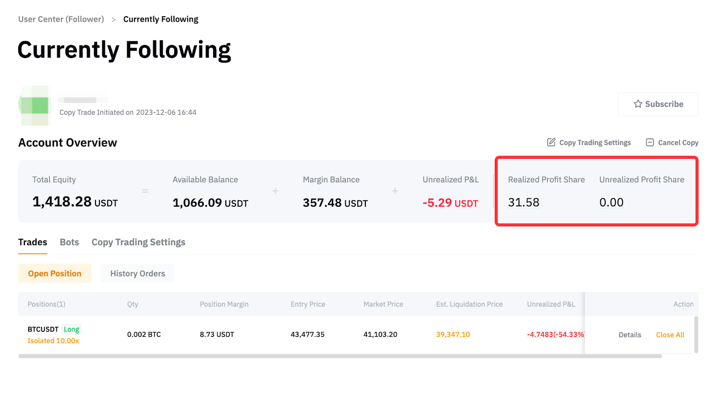
Task: Select the Open Position filter
Action: pyautogui.click(x=55, y=274)
